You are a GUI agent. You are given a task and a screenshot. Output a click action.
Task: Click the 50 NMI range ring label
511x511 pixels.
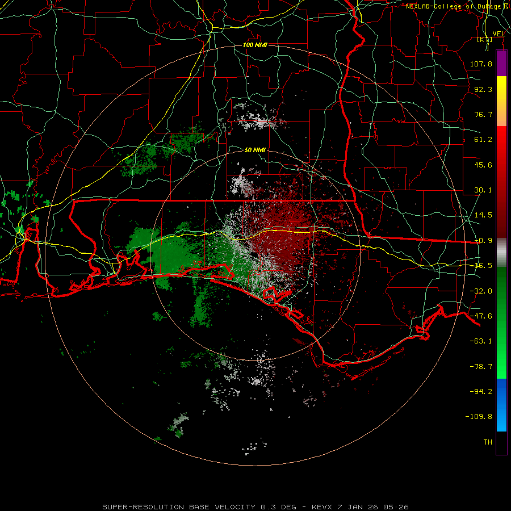pyautogui.click(x=255, y=150)
